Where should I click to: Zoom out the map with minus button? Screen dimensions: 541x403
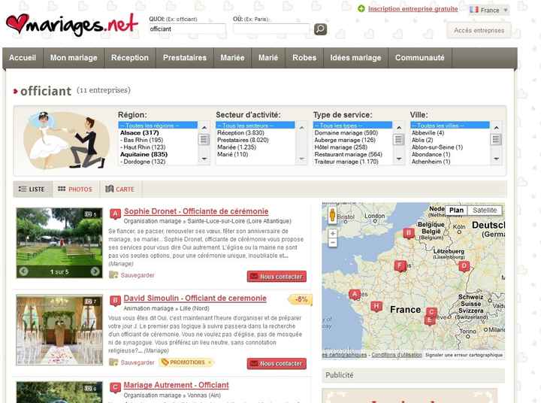[333, 243]
